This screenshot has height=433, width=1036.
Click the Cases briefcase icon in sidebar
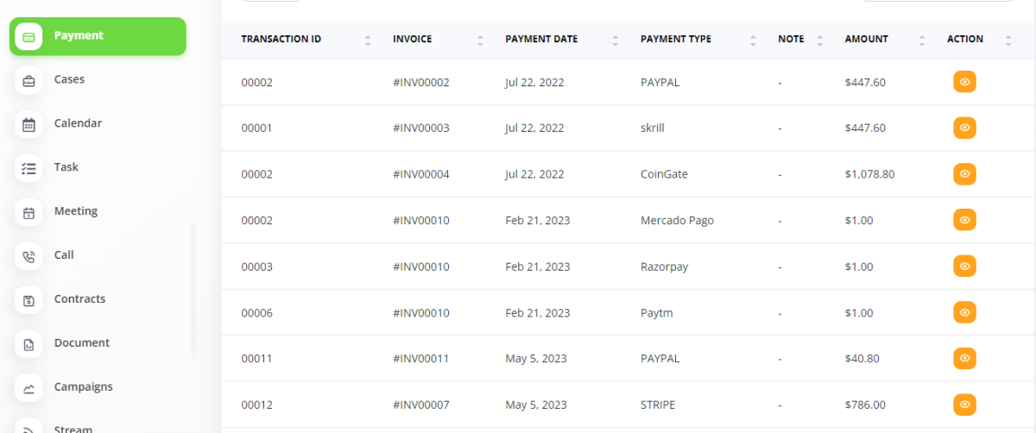pos(28,80)
